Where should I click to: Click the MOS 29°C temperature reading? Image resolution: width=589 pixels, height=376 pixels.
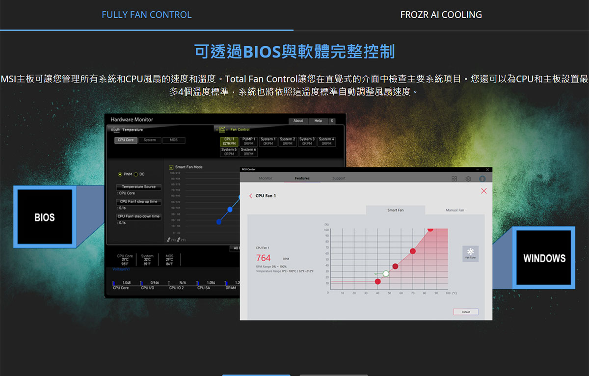tap(169, 260)
